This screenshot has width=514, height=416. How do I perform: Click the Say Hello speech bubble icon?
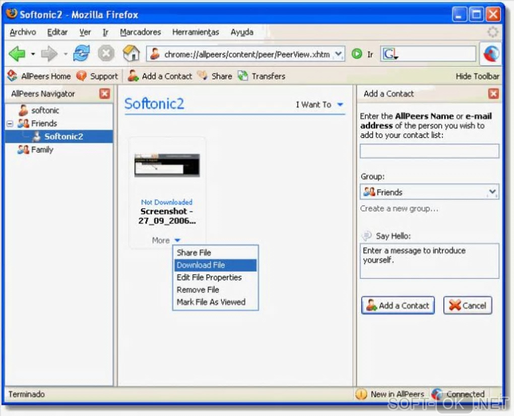click(366, 236)
